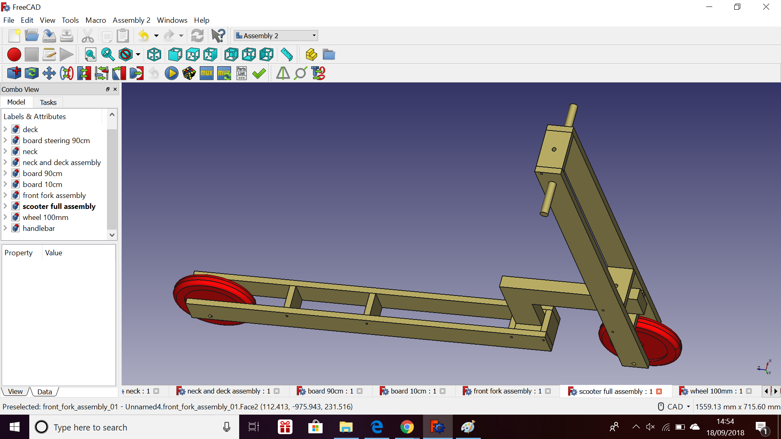Switch to the Tasks tab
Image resolution: width=781 pixels, height=439 pixels.
(48, 102)
